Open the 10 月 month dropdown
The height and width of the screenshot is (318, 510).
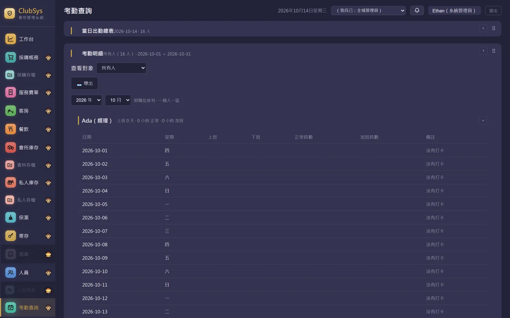pos(118,100)
